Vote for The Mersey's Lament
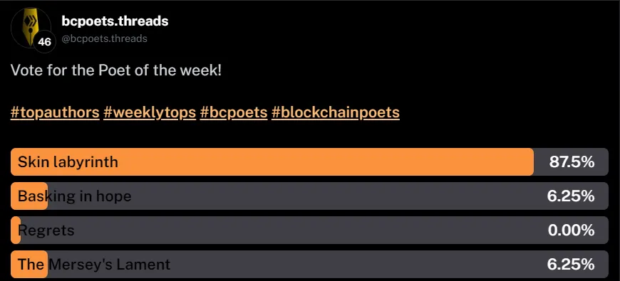Viewport: 620px width, 281px height. coord(309,265)
